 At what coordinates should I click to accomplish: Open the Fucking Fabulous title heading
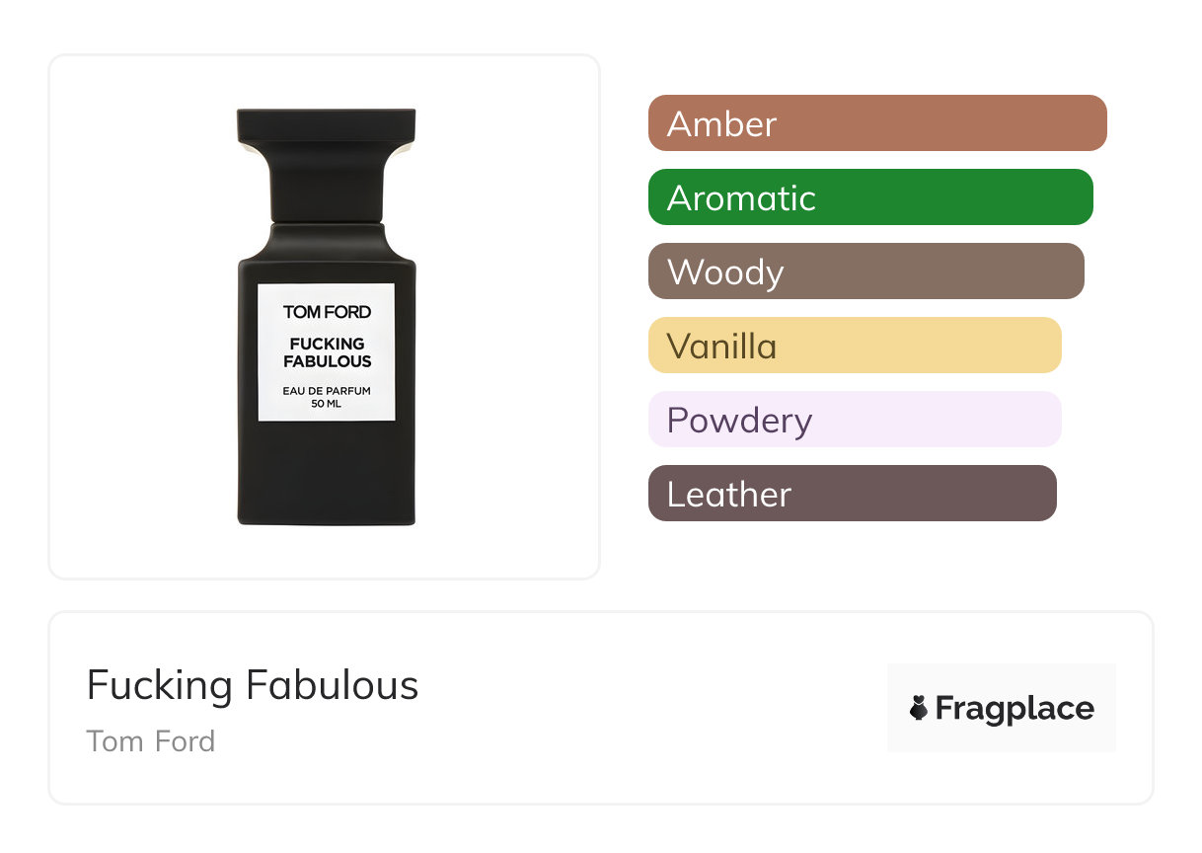click(253, 685)
